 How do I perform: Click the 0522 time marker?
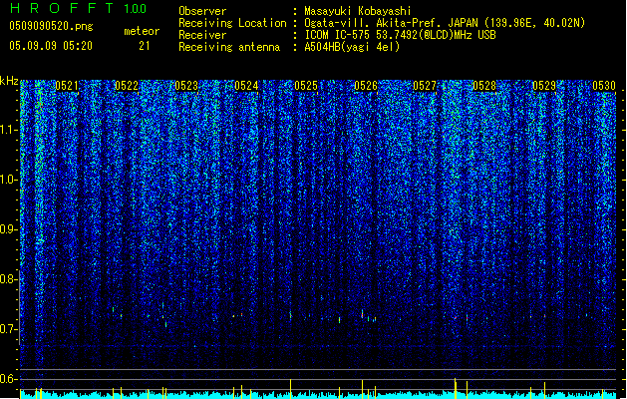127,86
